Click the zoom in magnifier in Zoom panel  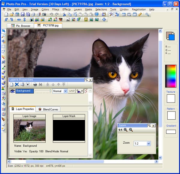(125, 130)
